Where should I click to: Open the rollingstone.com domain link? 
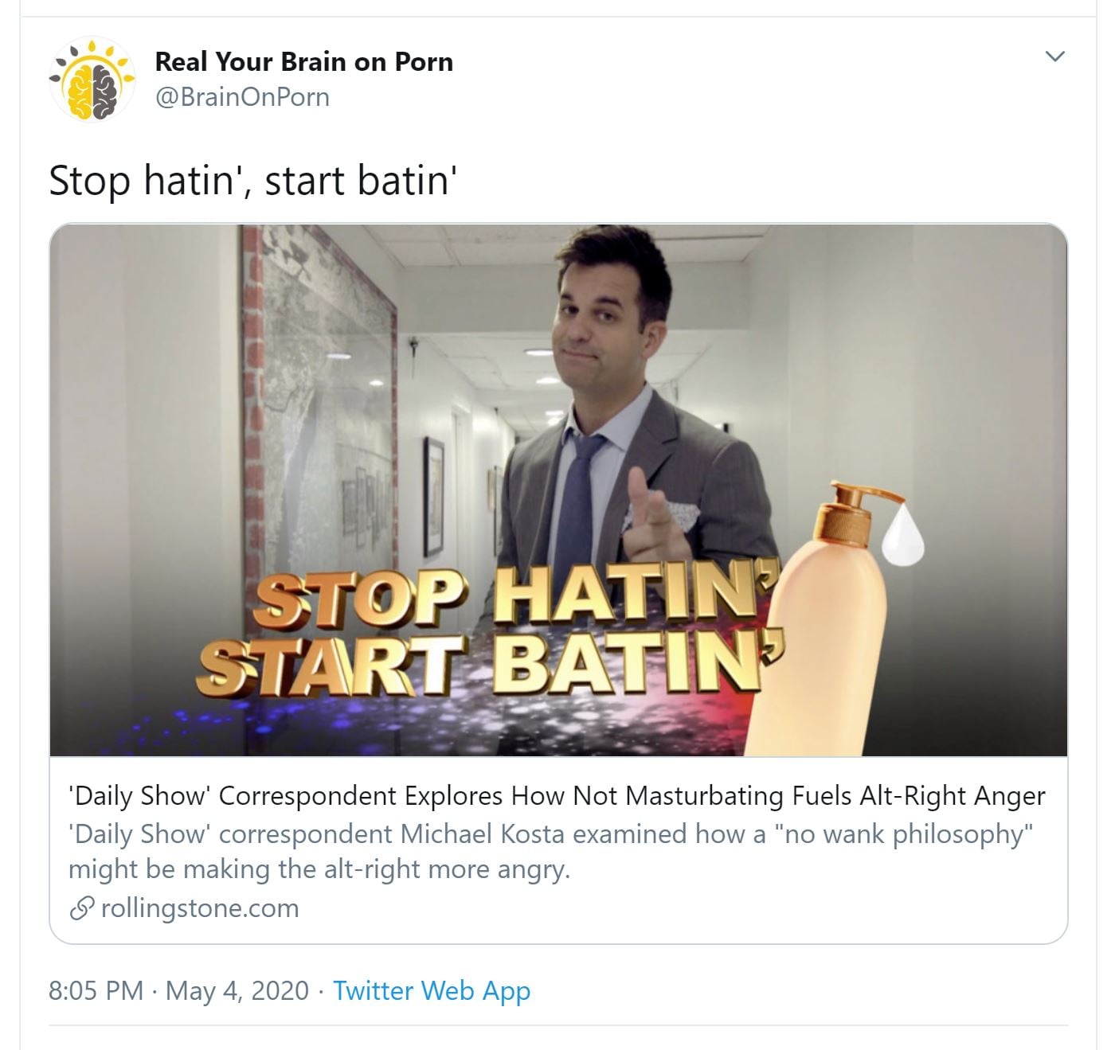pyautogui.click(x=200, y=908)
